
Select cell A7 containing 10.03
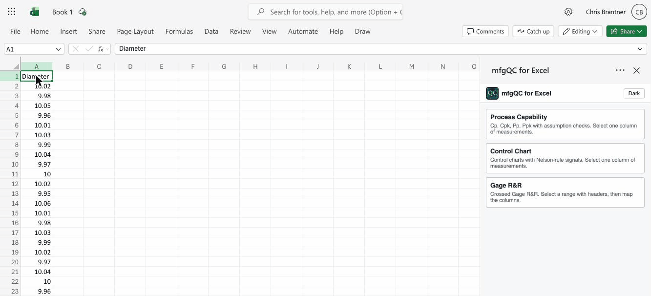[37, 135]
